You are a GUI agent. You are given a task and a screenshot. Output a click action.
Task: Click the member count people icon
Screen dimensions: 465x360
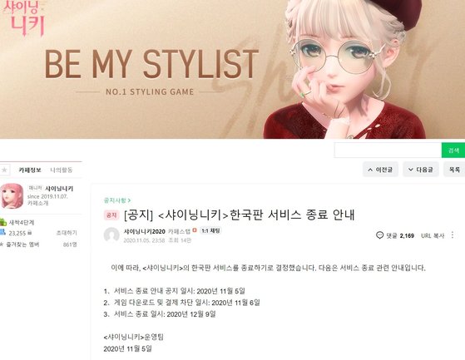pos(3,232)
